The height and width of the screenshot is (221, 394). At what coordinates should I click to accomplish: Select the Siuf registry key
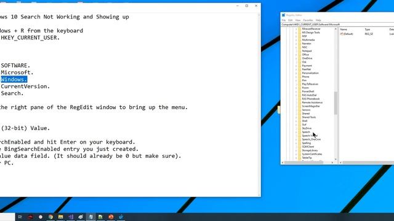[x=304, y=125]
